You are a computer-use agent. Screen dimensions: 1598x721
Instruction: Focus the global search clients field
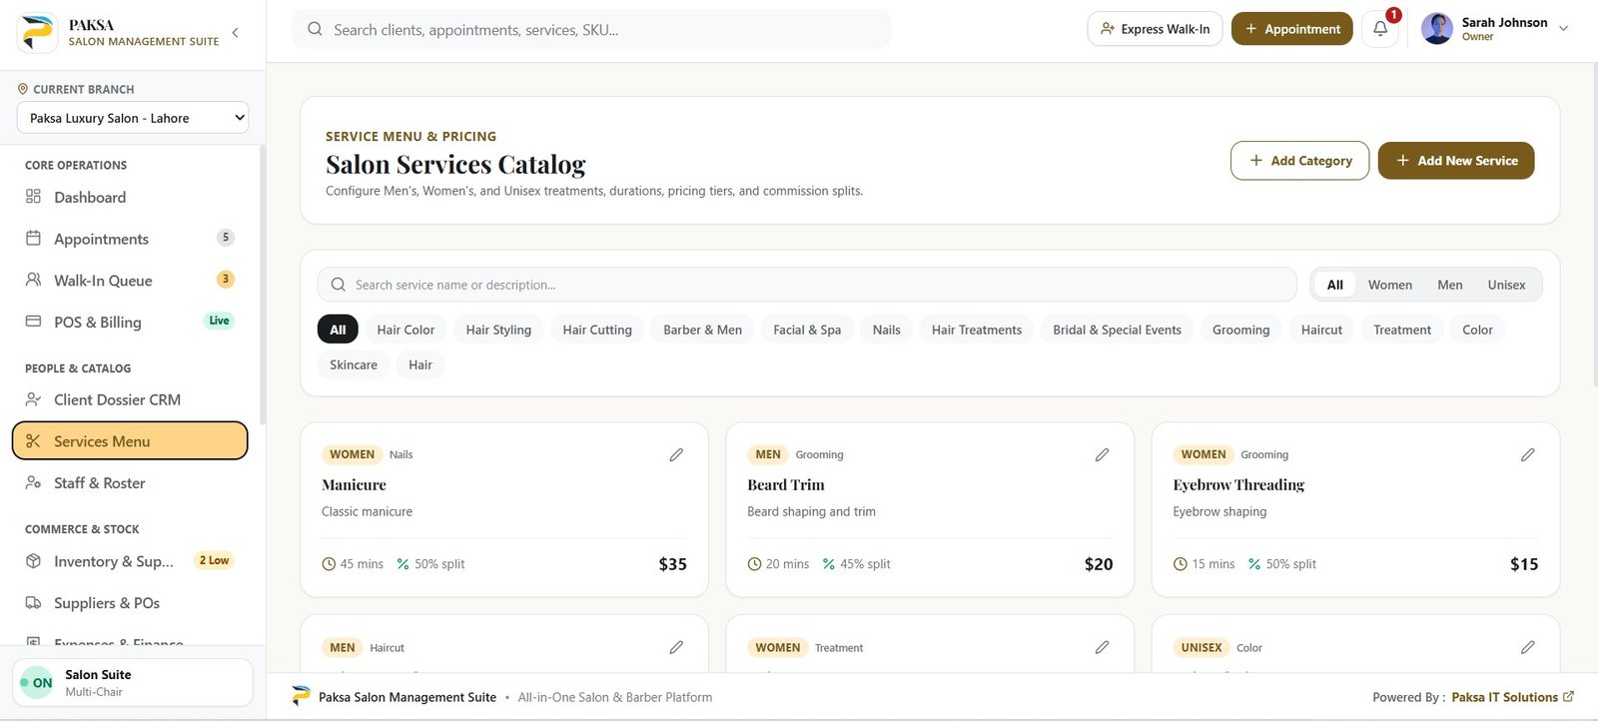click(x=591, y=29)
